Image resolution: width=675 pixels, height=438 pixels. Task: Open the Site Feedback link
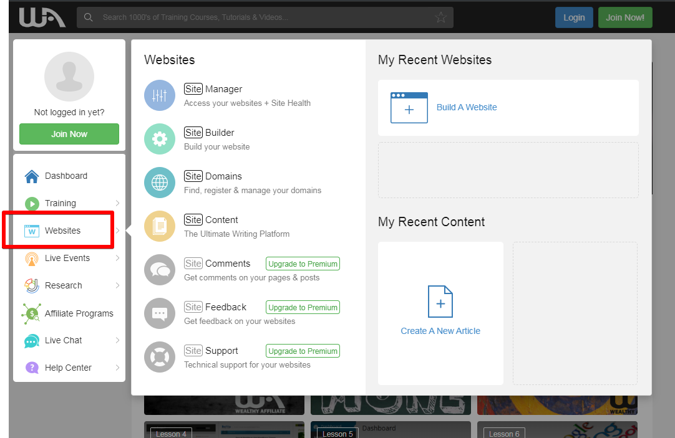215,307
